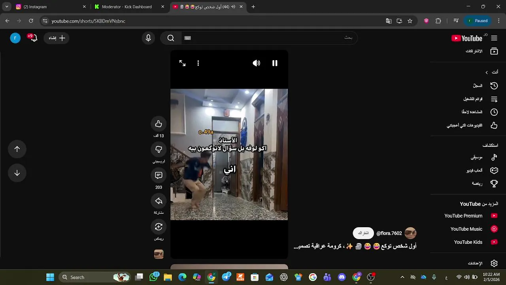
Task: Open the comments with 203 count
Action: (x=159, y=175)
